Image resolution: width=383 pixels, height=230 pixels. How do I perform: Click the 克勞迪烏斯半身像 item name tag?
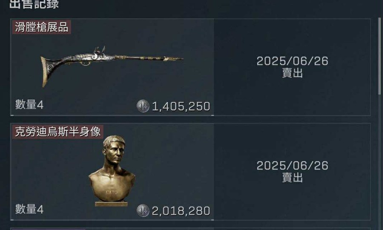pos(57,132)
